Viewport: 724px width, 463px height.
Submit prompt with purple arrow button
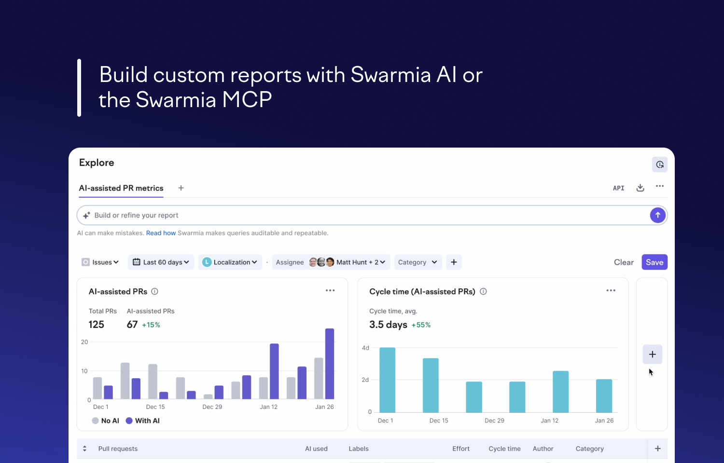click(657, 215)
